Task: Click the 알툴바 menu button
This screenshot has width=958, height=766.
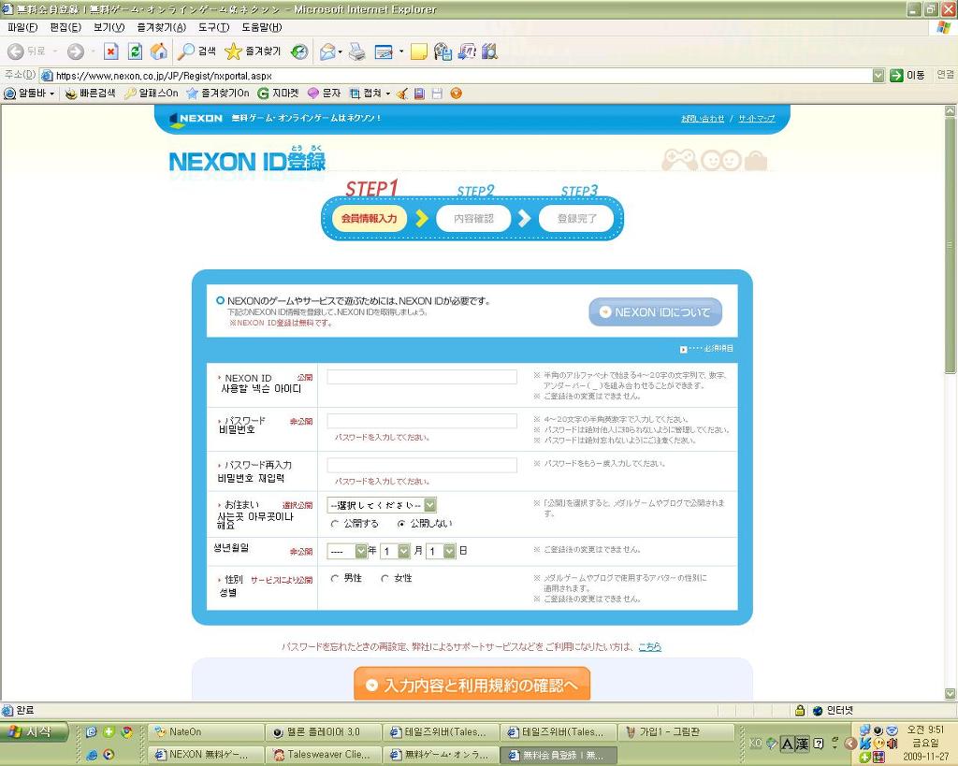Action: [29, 94]
